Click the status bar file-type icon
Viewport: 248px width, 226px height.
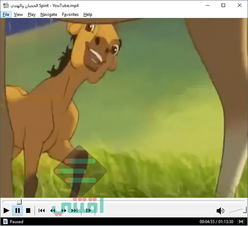pos(5,221)
